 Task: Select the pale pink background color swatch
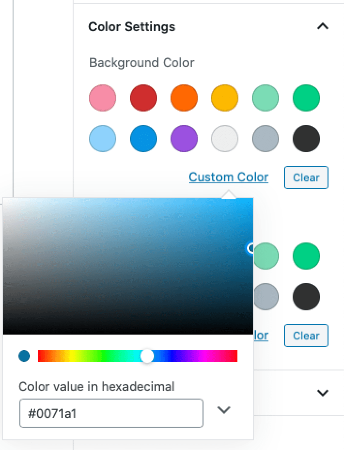103,98
